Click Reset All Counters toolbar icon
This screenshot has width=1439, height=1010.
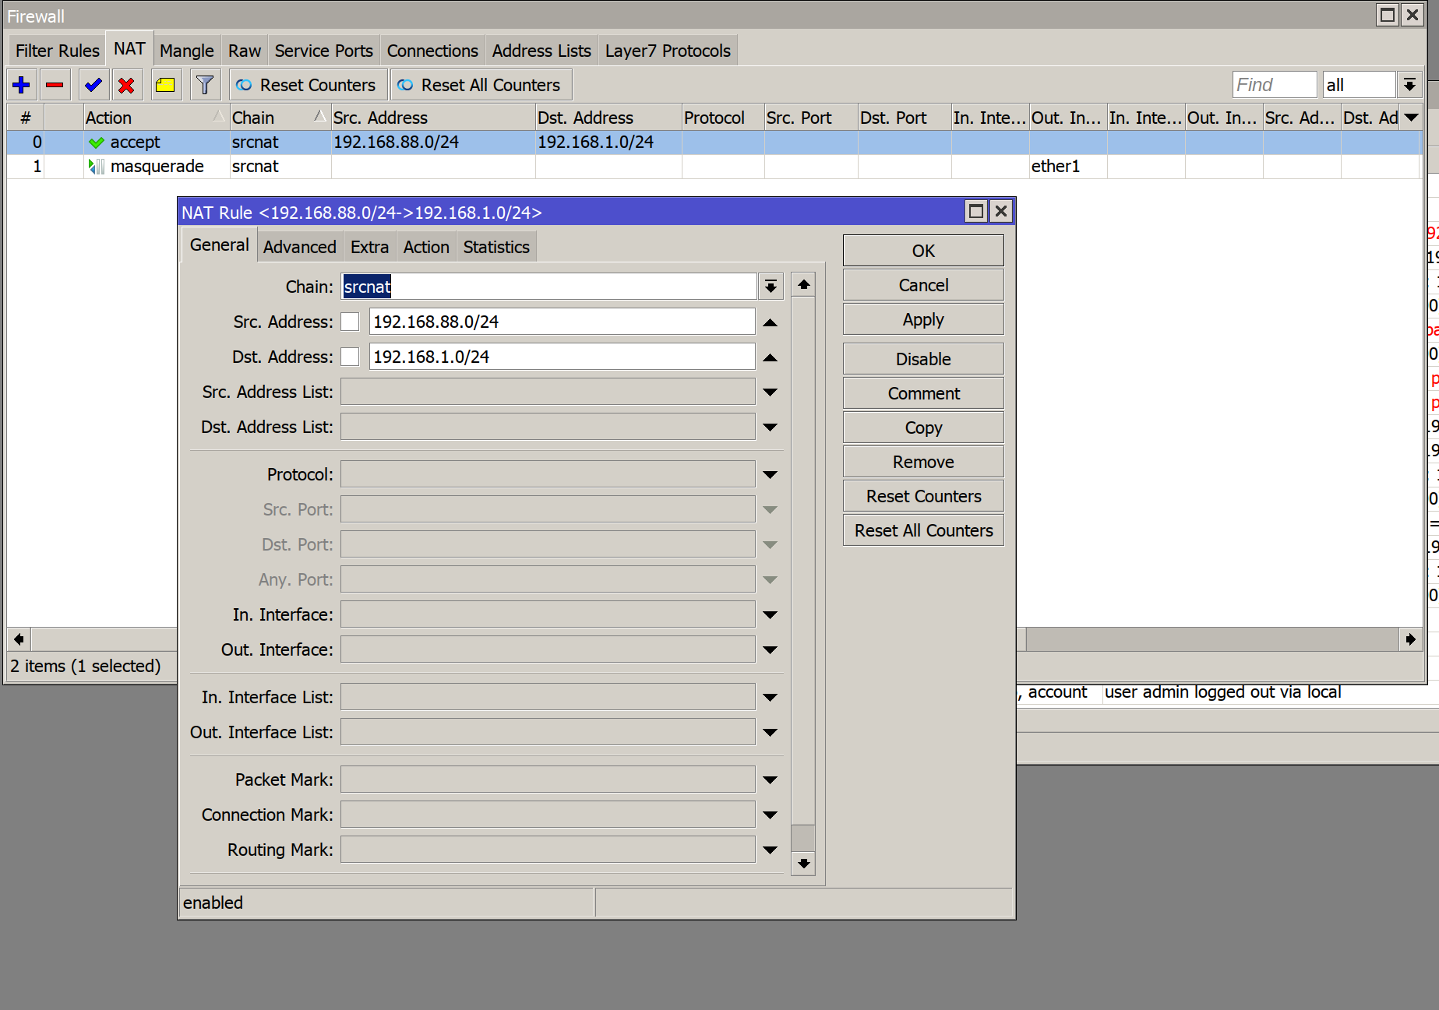(480, 84)
